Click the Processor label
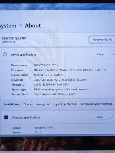Screen dimensions: 115x153 click(17, 70)
